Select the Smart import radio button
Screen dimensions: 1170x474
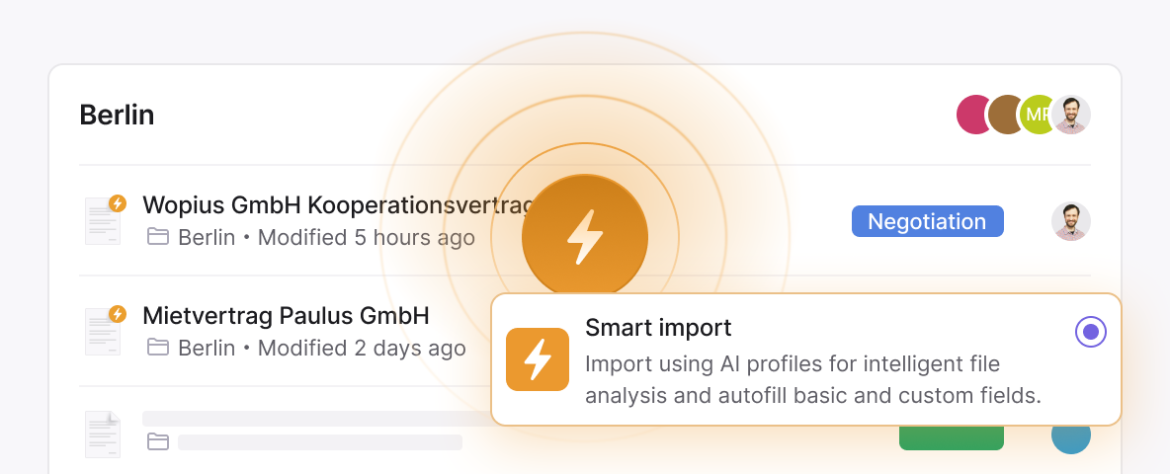tap(1091, 332)
